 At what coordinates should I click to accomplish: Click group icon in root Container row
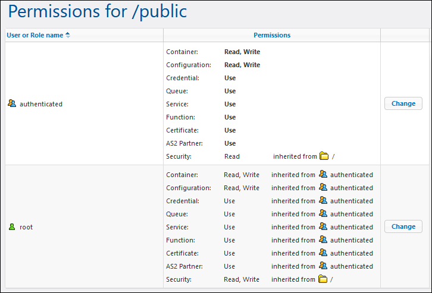pos(323,175)
